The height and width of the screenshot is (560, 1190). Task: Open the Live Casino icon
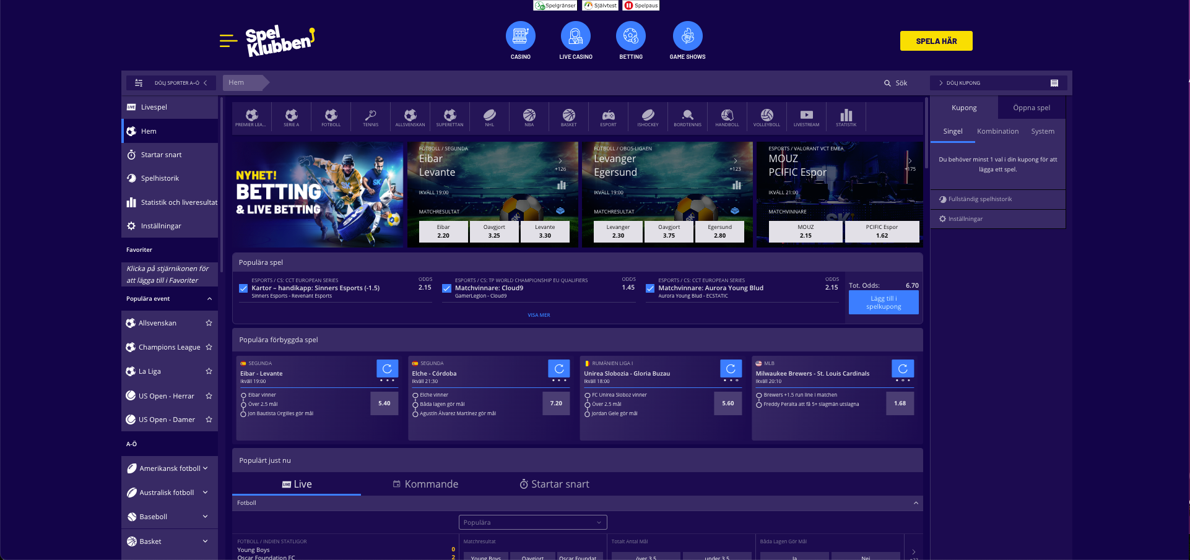[575, 37]
